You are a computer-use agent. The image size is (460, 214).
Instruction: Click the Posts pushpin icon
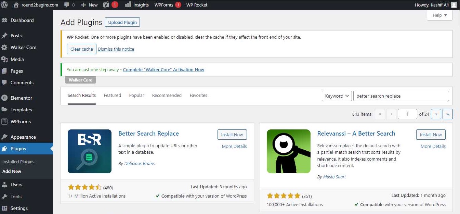click(5, 36)
